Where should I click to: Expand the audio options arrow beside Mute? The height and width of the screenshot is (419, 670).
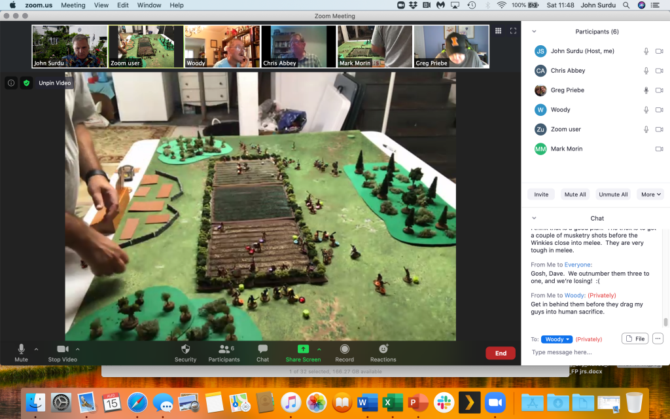36,349
